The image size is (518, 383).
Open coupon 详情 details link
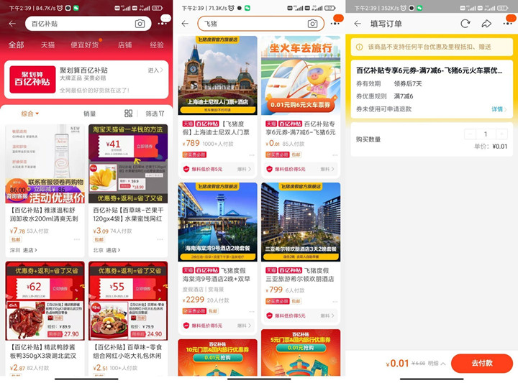click(x=499, y=109)
